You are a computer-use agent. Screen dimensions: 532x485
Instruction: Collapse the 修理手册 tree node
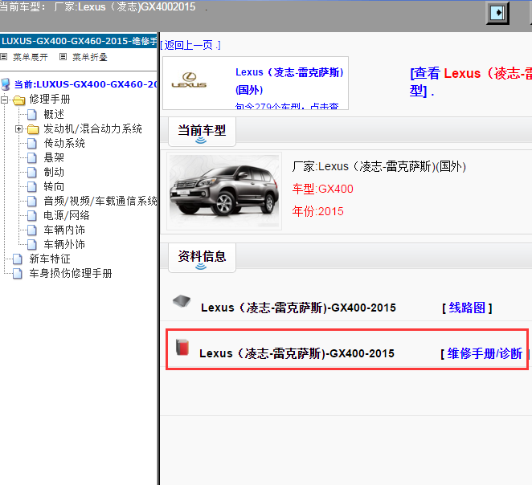4,100
